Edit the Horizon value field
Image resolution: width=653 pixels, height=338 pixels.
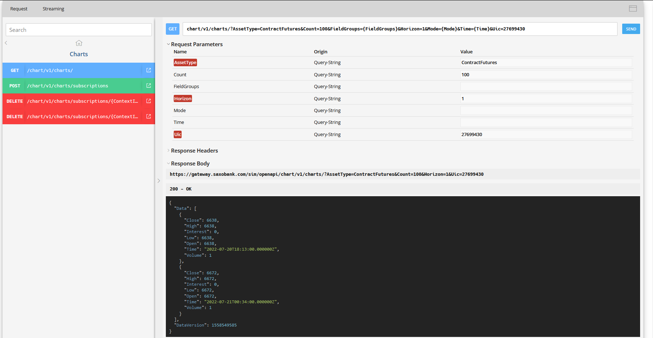[546, 99]
